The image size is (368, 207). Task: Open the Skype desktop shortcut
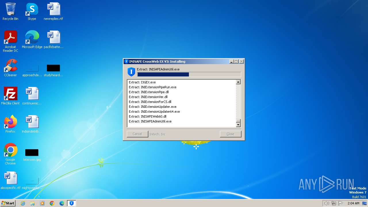click(32, 11)
